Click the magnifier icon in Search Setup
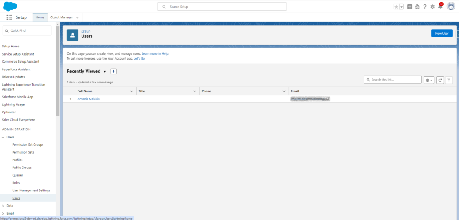Image resolution: width=459 pixels, height=220 pixels. click(x=164, y=6)
